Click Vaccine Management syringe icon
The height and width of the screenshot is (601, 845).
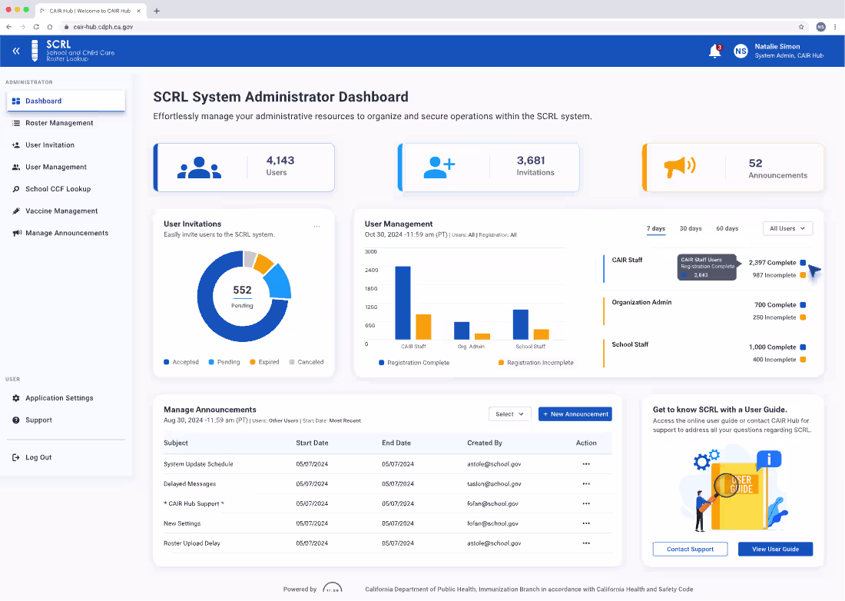16,211
